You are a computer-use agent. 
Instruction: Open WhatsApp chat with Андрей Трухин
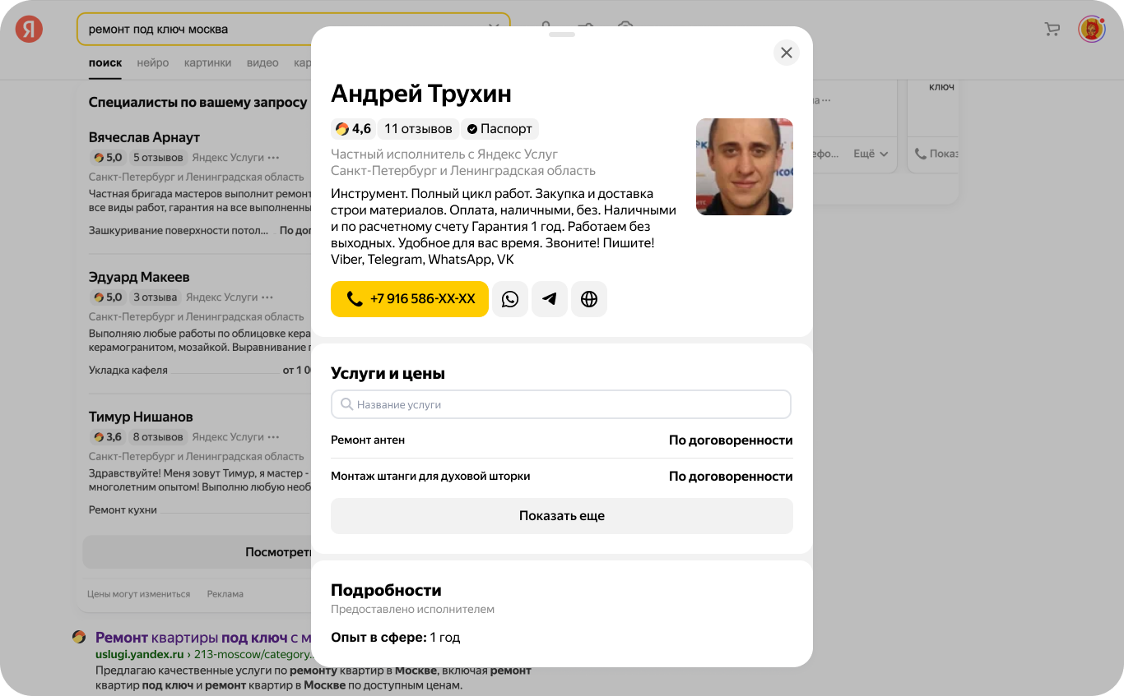tap(510, 299)
